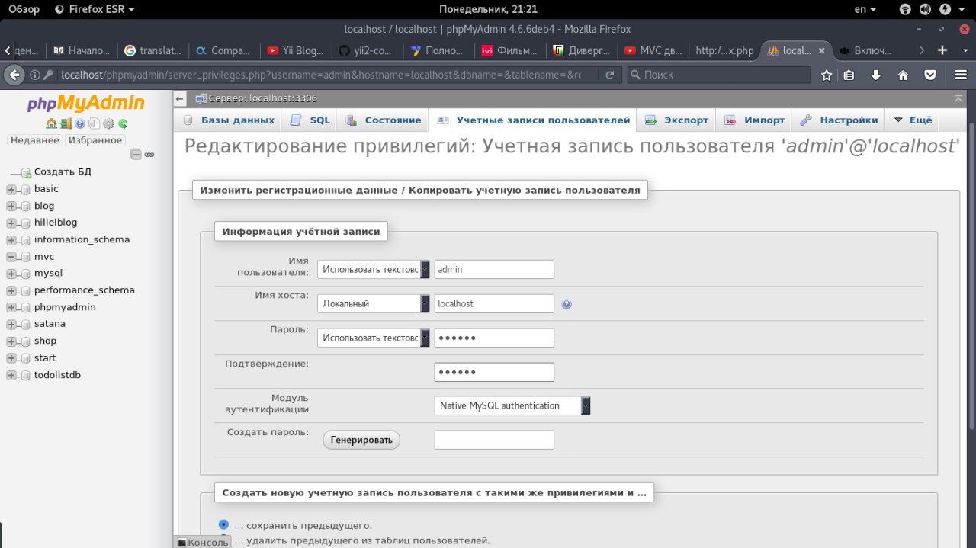Open the SQL tab

point(310,120)
